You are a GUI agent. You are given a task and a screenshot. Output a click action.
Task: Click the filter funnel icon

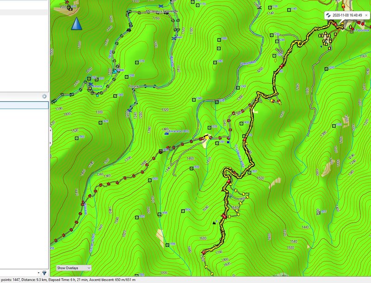pos(45,273)
